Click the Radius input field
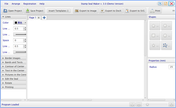The image size is (176, 108). 172,67
